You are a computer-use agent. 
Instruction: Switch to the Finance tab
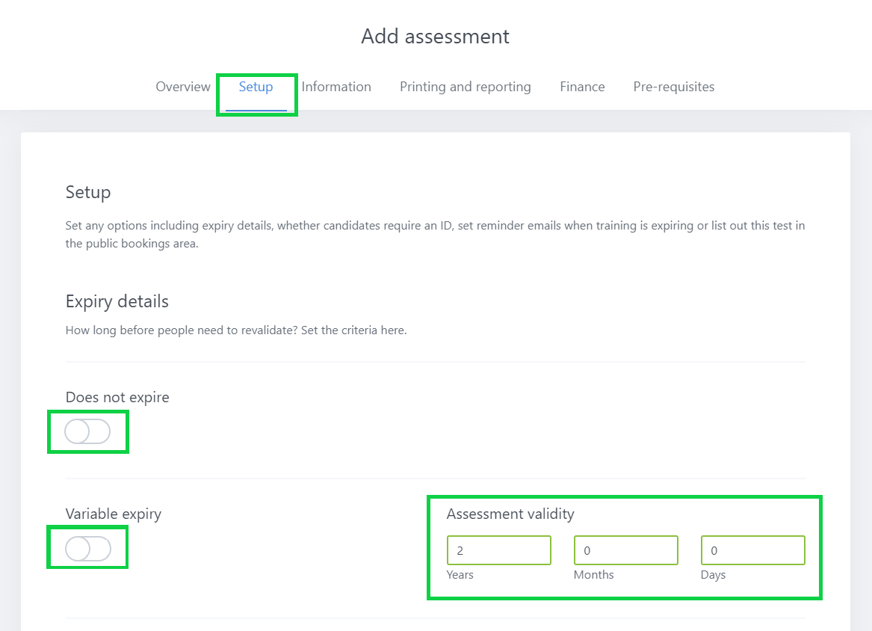582,87
